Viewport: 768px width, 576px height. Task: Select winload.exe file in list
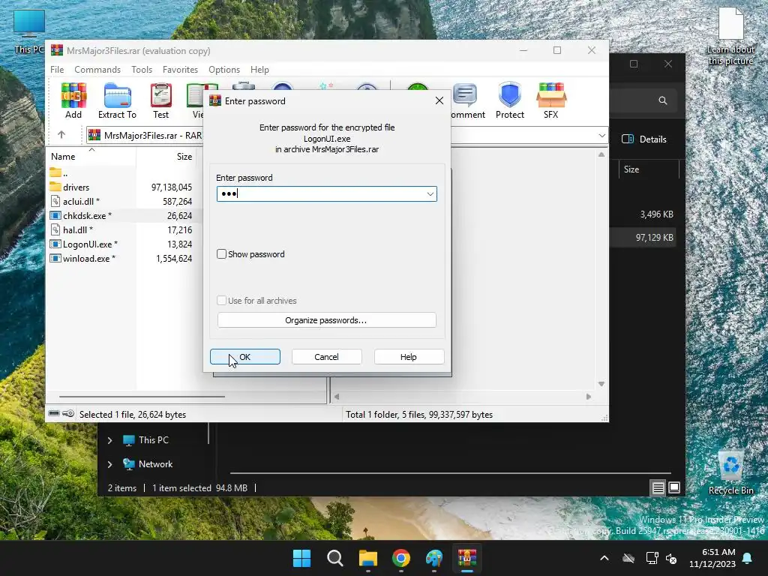click(121, 258)
